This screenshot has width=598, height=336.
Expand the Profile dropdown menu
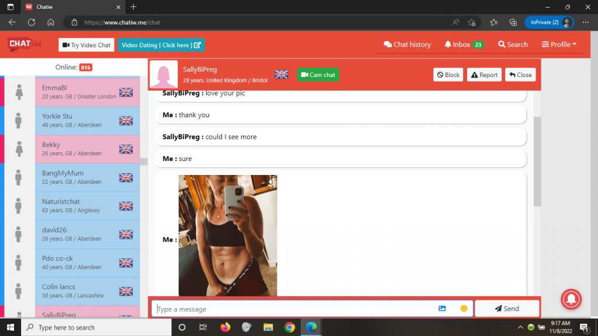pos(559,44)
